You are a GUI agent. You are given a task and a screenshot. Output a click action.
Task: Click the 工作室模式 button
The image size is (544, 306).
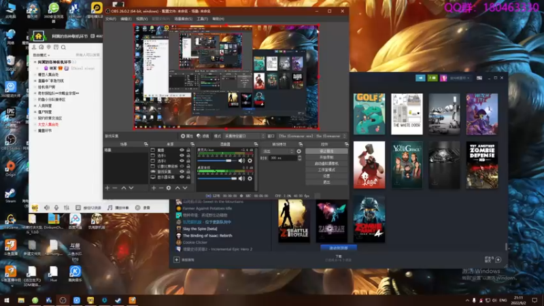[326, 170]
